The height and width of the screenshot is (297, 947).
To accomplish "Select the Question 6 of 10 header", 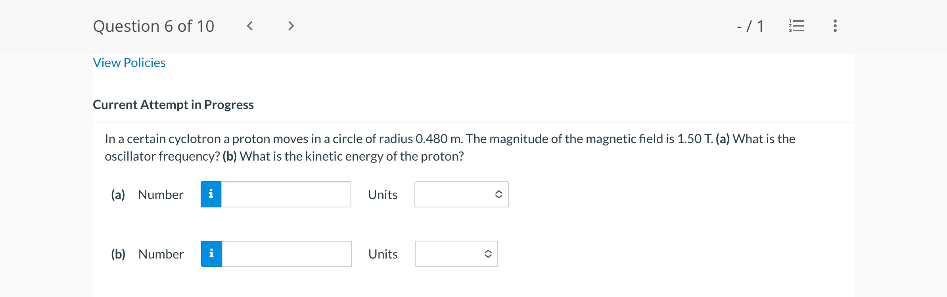I will [154, 26].
